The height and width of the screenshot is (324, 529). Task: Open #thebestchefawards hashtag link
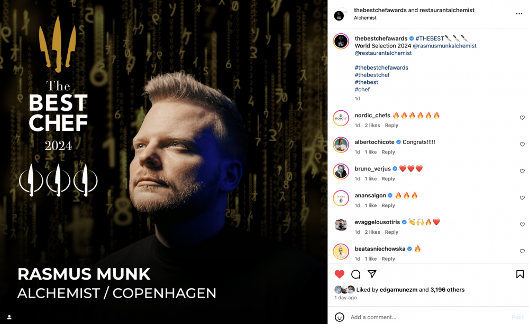[381, 68]
